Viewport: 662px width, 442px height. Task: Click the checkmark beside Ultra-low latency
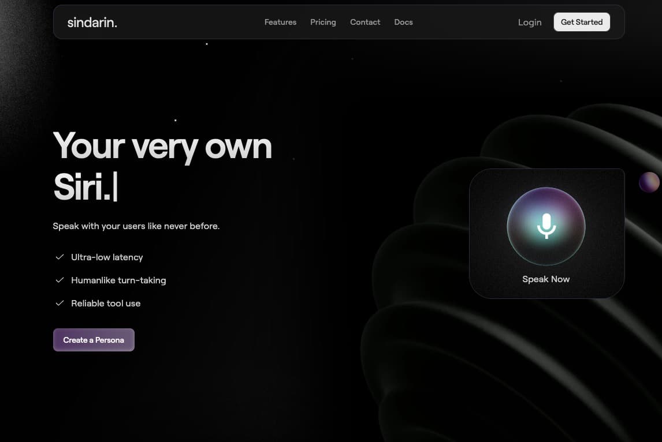[59, 257]
